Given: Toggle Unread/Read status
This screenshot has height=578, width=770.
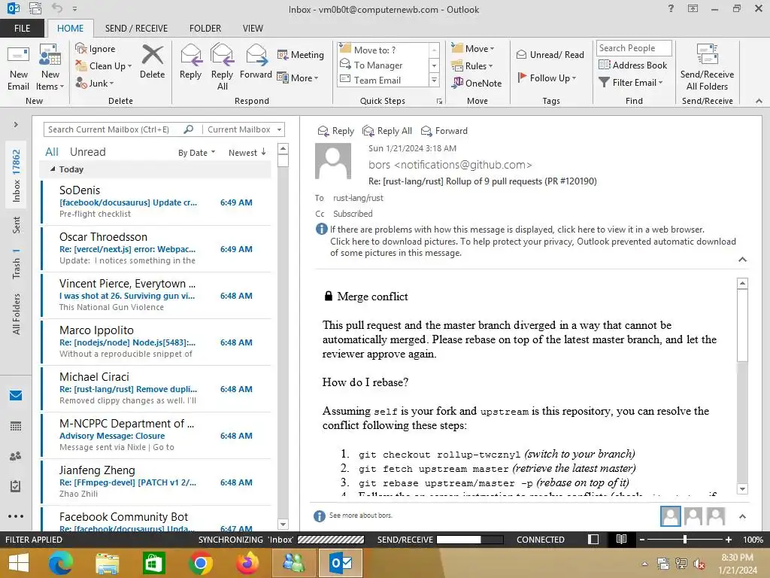Looking at the screenshot, I should 550,54.
